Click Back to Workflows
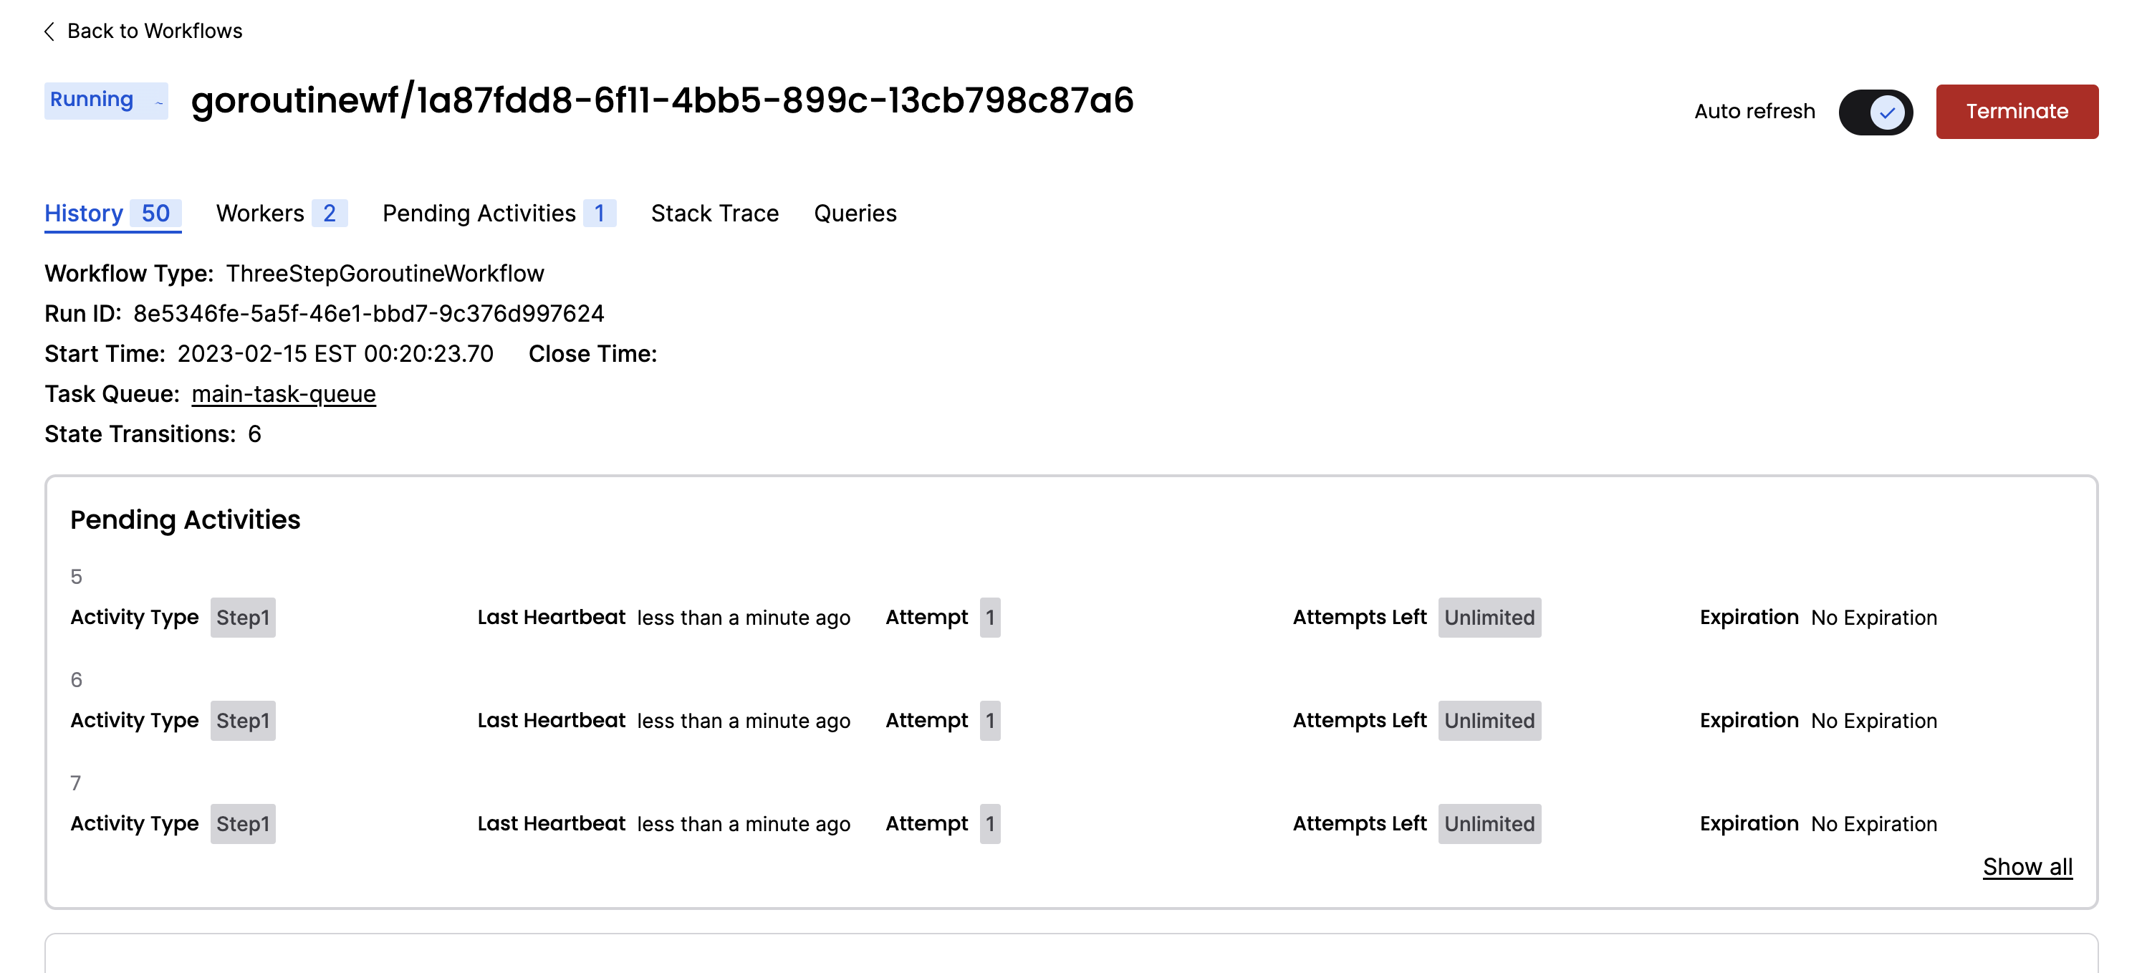The image size is (2142, 973). tap(155, 31)
